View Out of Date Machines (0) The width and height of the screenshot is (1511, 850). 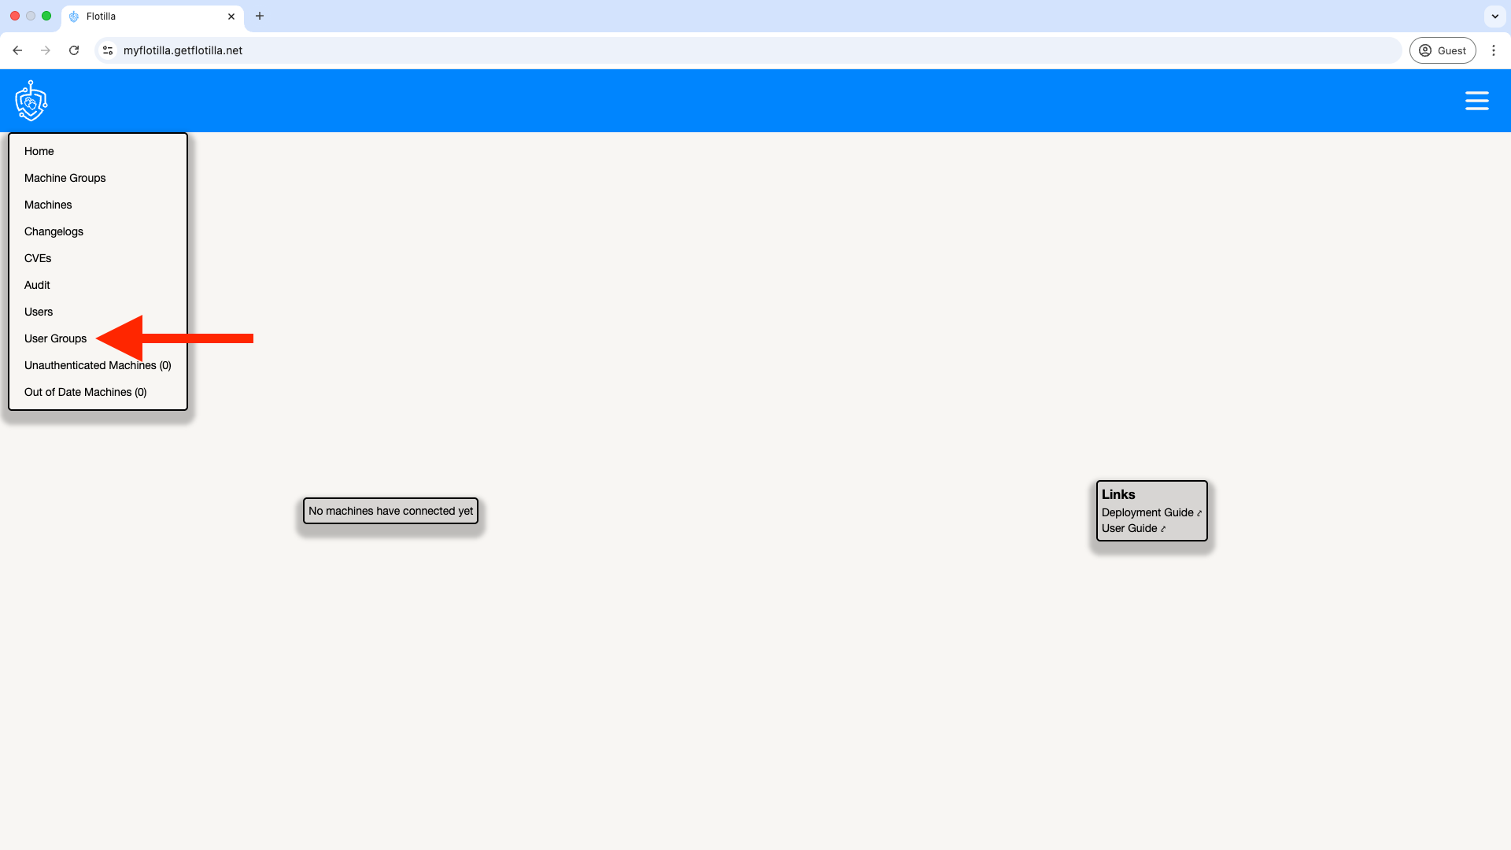pyautogui.click(x=85, y=392)
